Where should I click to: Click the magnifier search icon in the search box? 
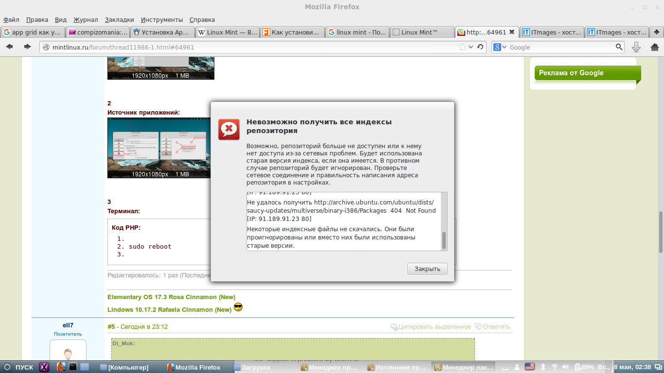619,47
